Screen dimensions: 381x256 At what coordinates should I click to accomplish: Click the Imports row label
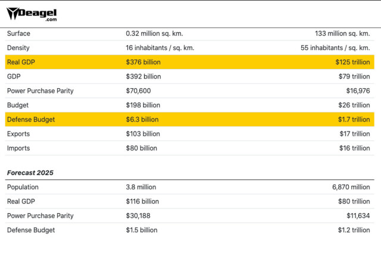click(x=19, y=148)
